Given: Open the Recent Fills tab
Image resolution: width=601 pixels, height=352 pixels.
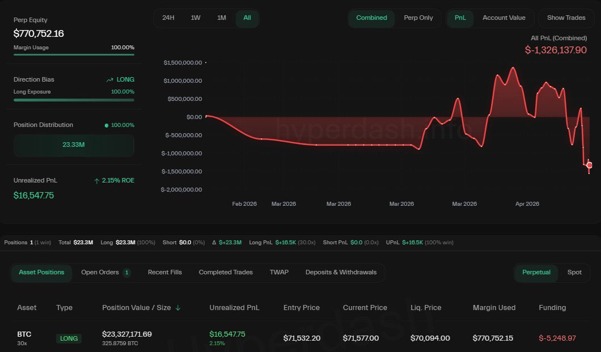Looking at the screenshot, I should point(165,273).
